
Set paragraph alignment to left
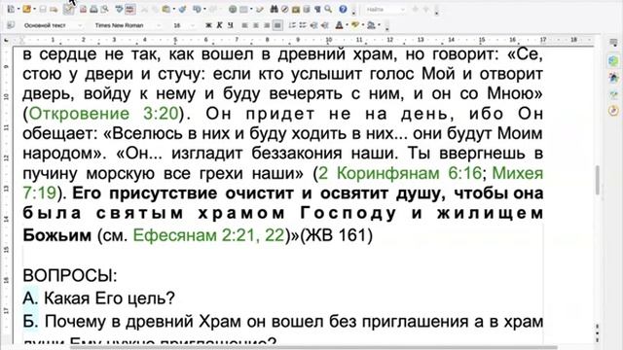(244, 25)
